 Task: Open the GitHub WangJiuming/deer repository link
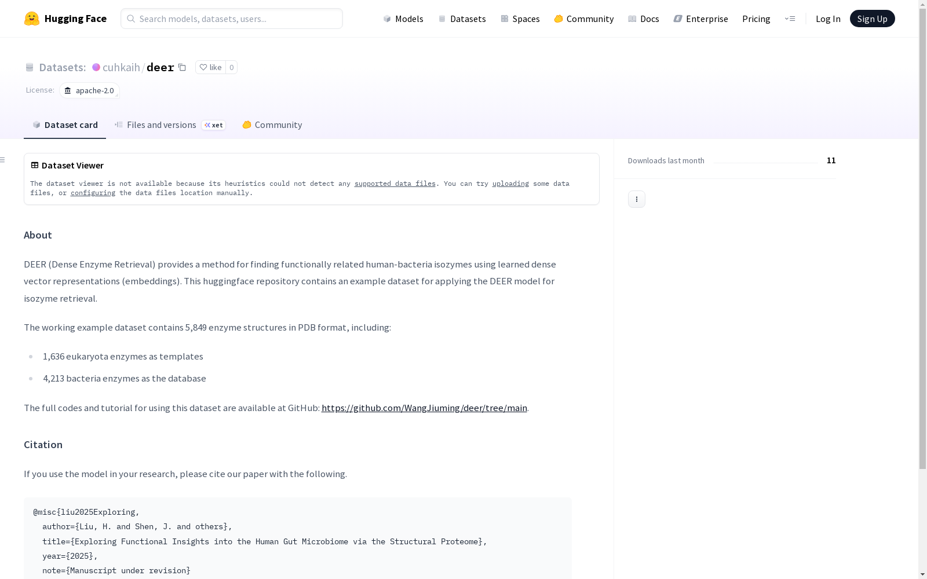click(424, 408)
